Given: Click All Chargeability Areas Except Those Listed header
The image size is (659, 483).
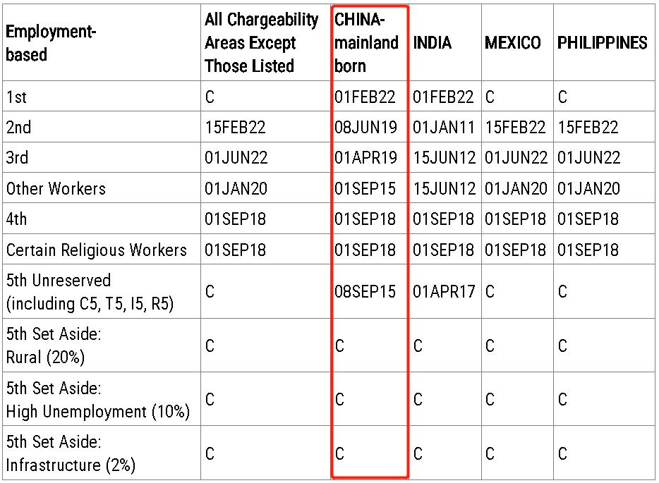Looking at the screenshot, I should click(x=261, y=43).
